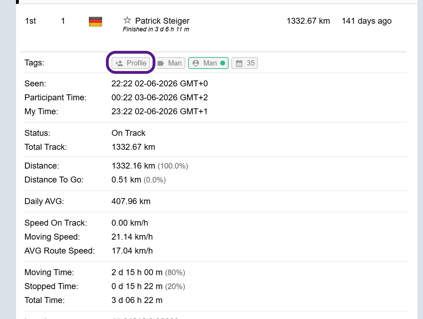Viewport: 423px width, 319px height.
Task: Select the Seen time 22:22 02-06-2026 GMT+0
Action: (x=160, y=84)
